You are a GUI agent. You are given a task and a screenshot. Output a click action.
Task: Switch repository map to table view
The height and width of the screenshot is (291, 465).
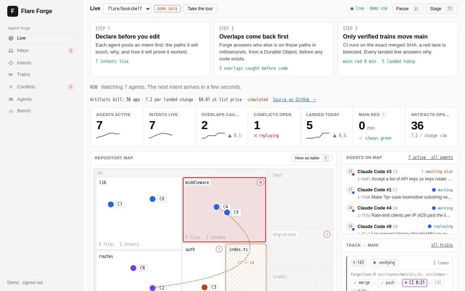pyautogui.click(x=312, y=158)
